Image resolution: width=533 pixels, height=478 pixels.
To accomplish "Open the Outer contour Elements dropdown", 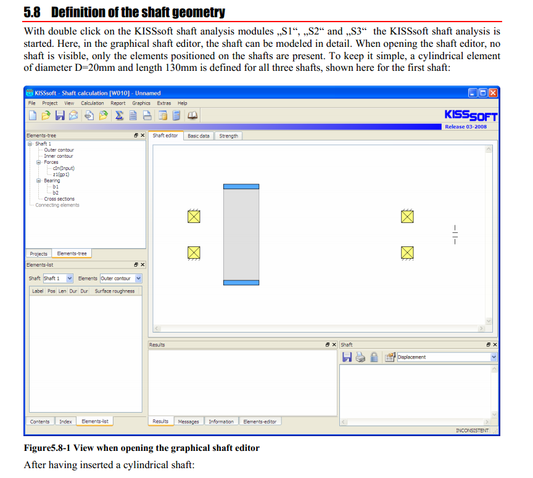I will click(x=138, y=278).
